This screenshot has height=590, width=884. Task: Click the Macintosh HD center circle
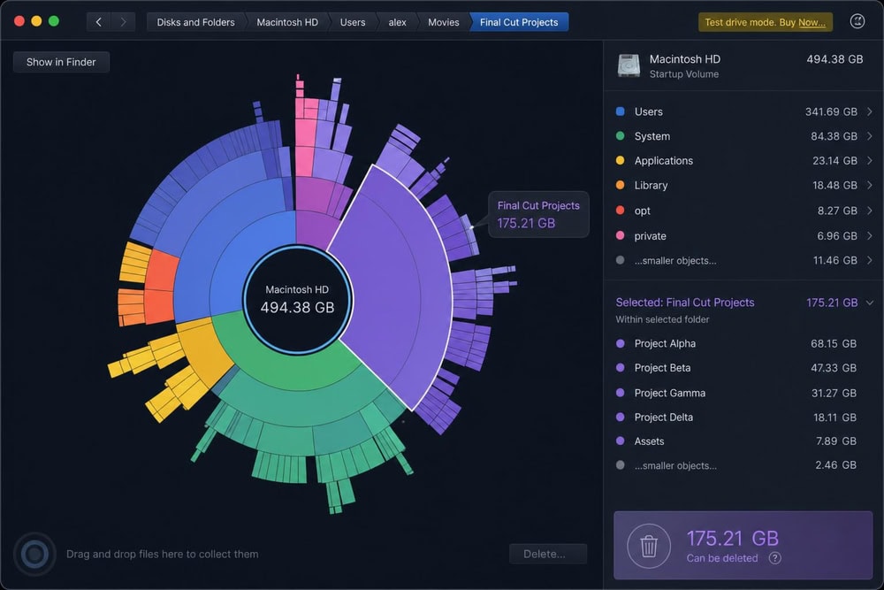[297, 300]
